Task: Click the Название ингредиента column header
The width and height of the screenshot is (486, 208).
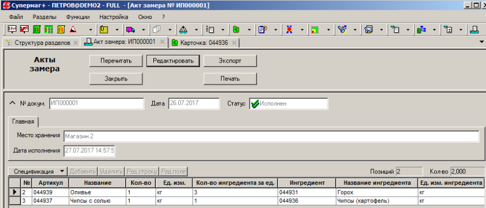Action: click(x=376, y=183)
